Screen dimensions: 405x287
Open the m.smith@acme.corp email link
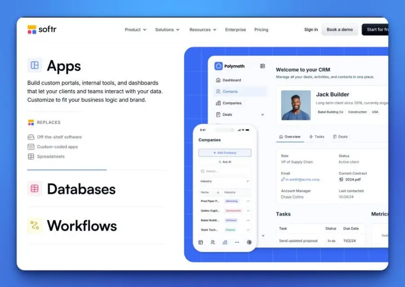pos(300,179)
